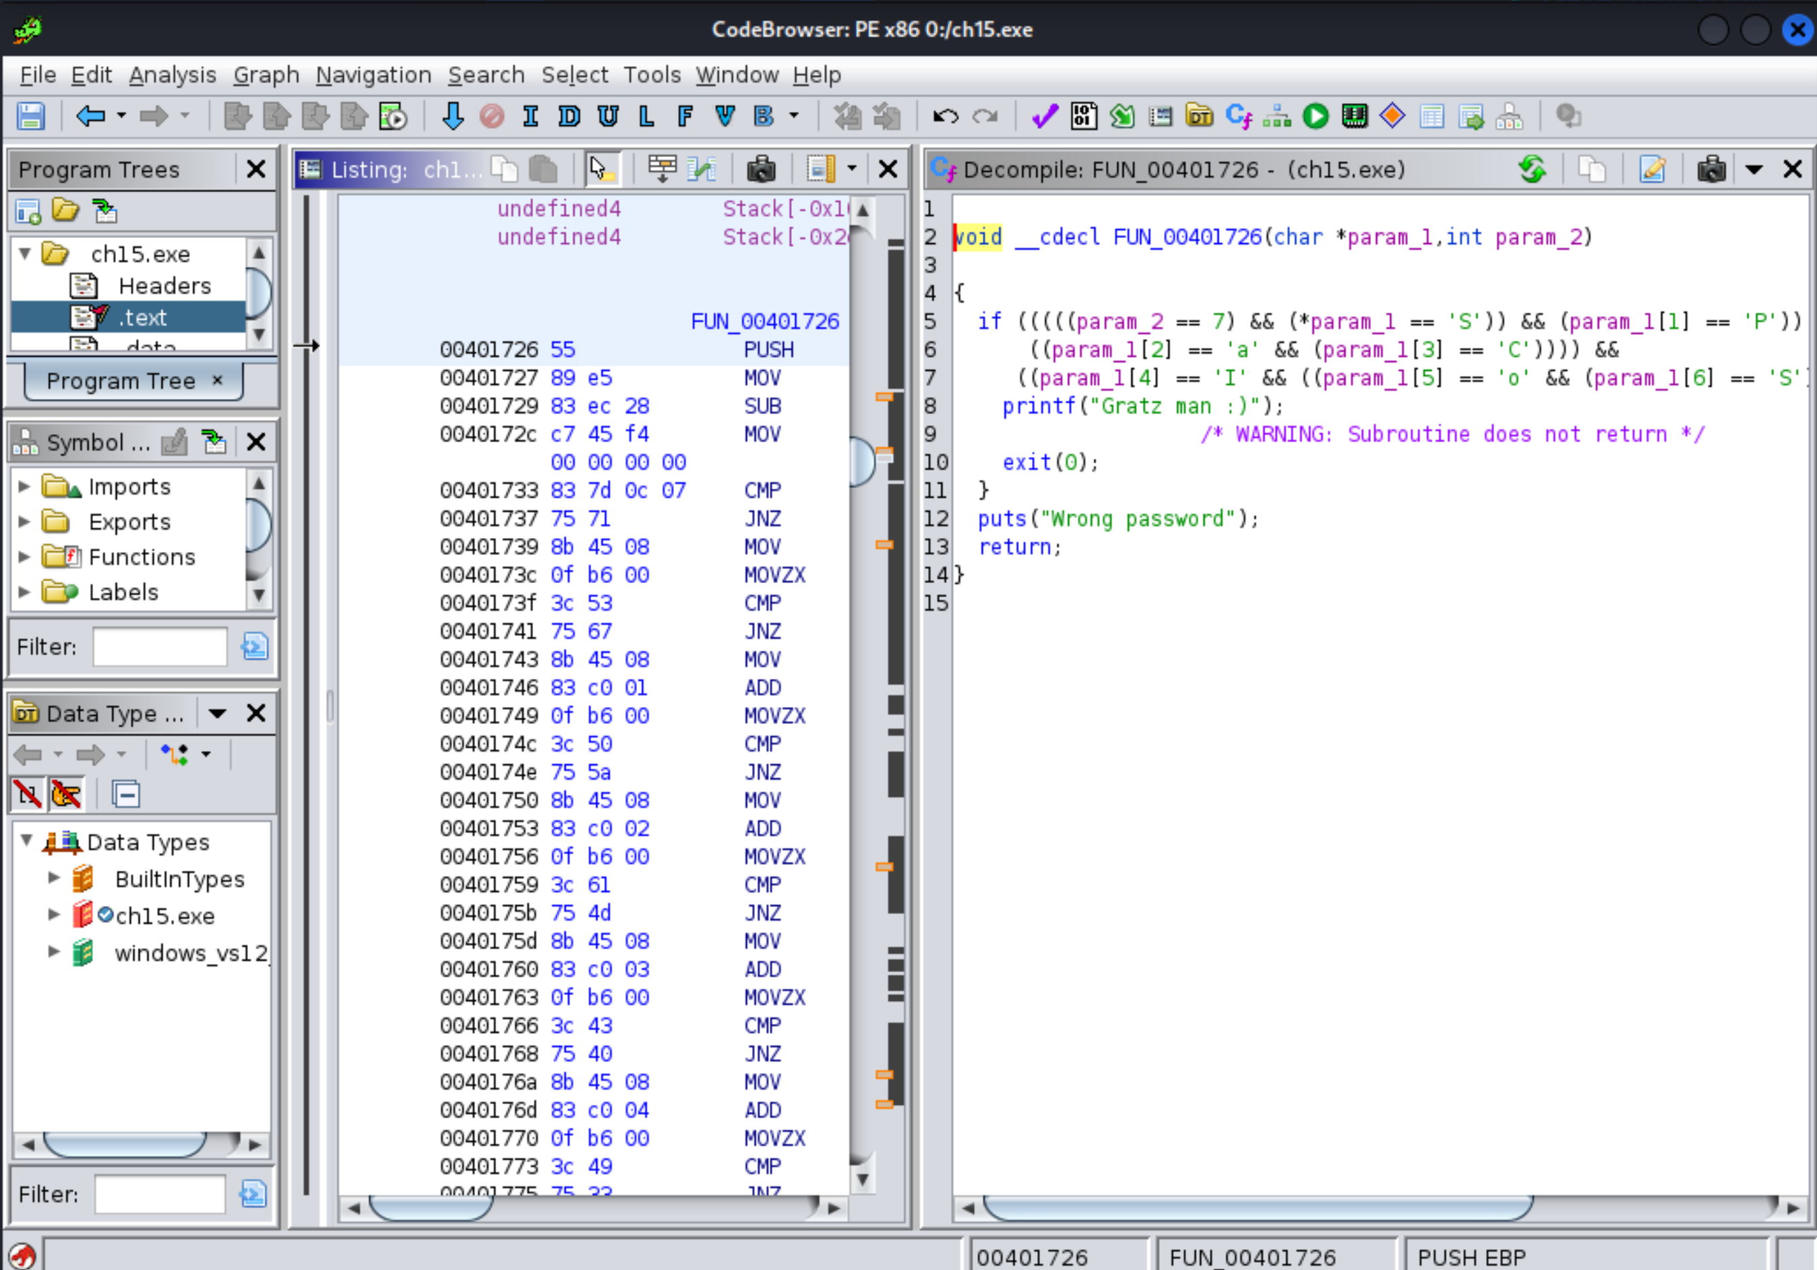This screenshot has height=1270, width=1817.
Task: Refresh the decompile with green re-decompile icon
Action: [x=1532, y=169]
